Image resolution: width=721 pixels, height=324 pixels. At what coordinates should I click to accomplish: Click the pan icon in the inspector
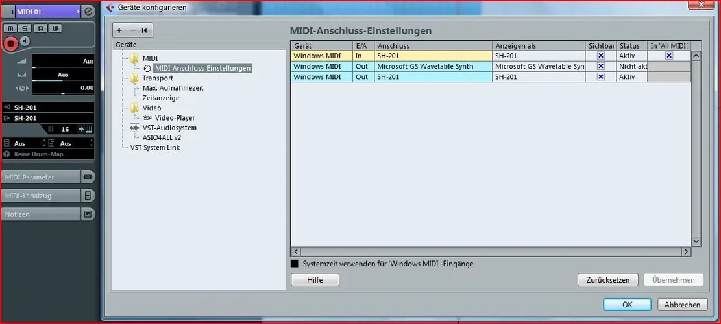point(21,75)
